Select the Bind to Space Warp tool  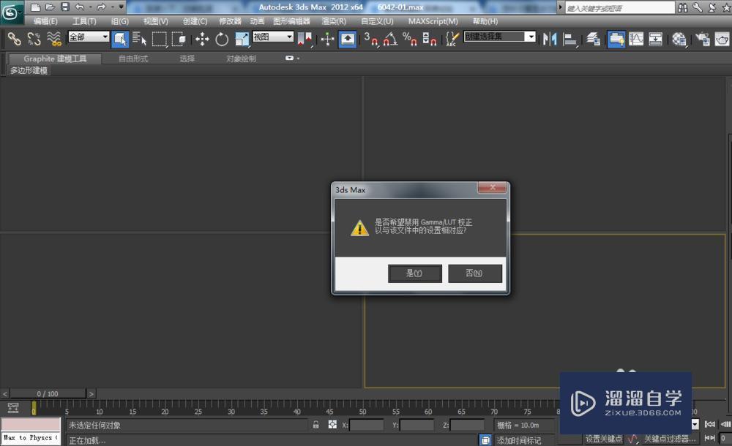[54, 39]
